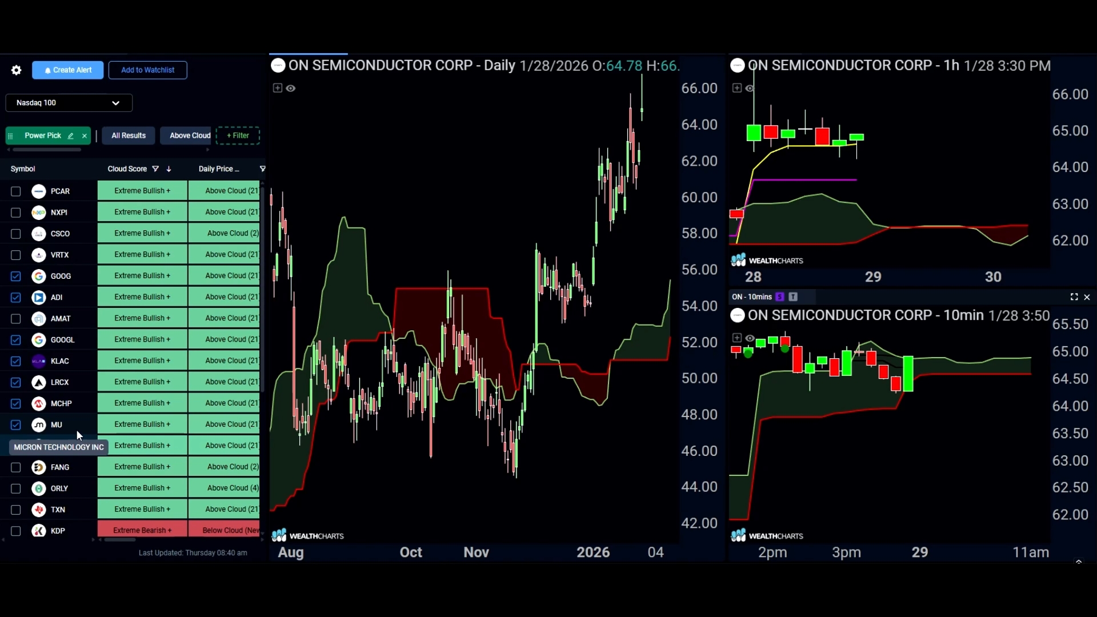Open the settings gear icon

[x=16, y=70]
